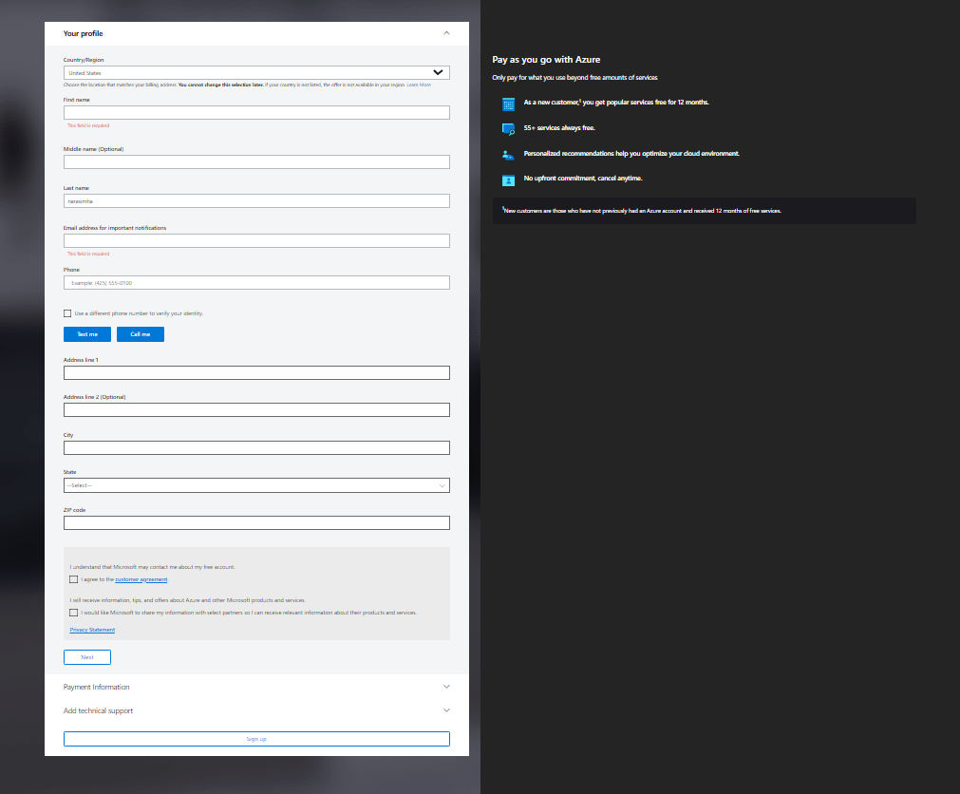
Task: Click the Only pay for what you use text
Action: [x=574, y=78]
